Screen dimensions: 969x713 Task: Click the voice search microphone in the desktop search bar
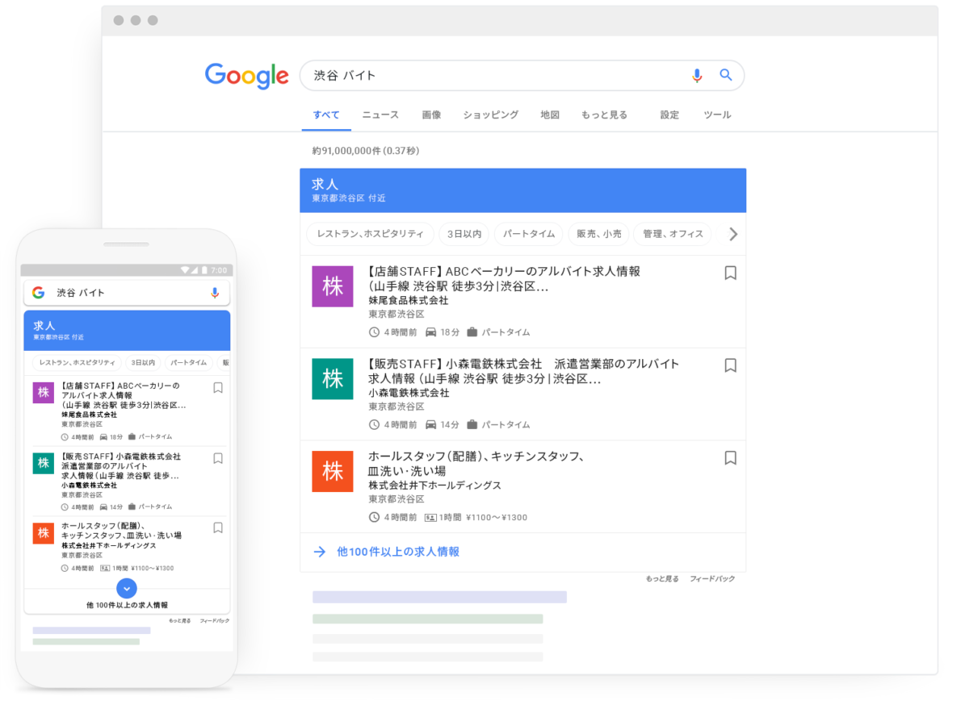point(696,75)
